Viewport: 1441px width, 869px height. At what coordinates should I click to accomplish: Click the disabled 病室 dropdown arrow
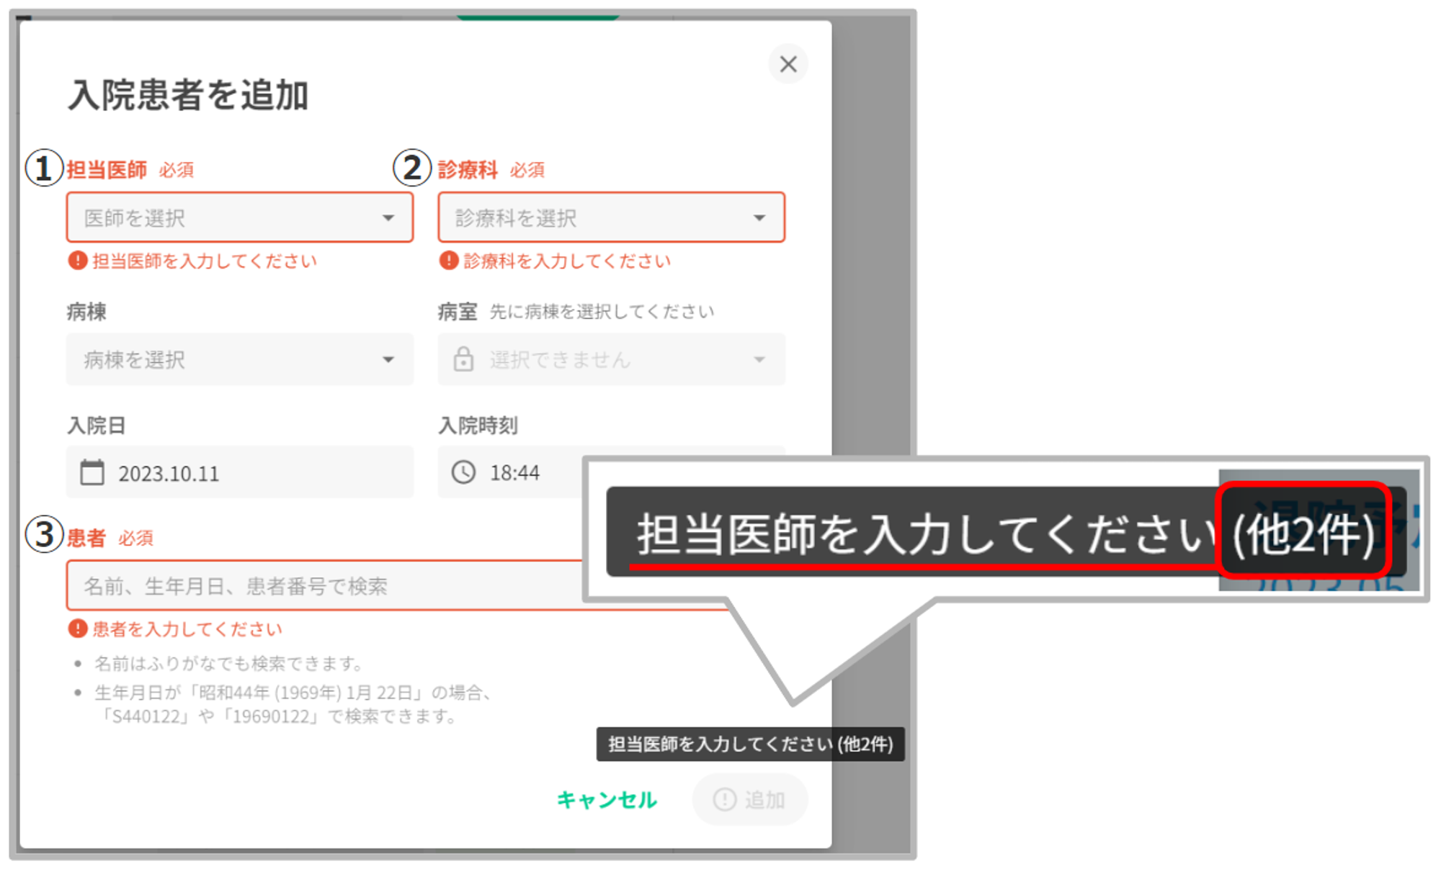click(x=759, y=359)
